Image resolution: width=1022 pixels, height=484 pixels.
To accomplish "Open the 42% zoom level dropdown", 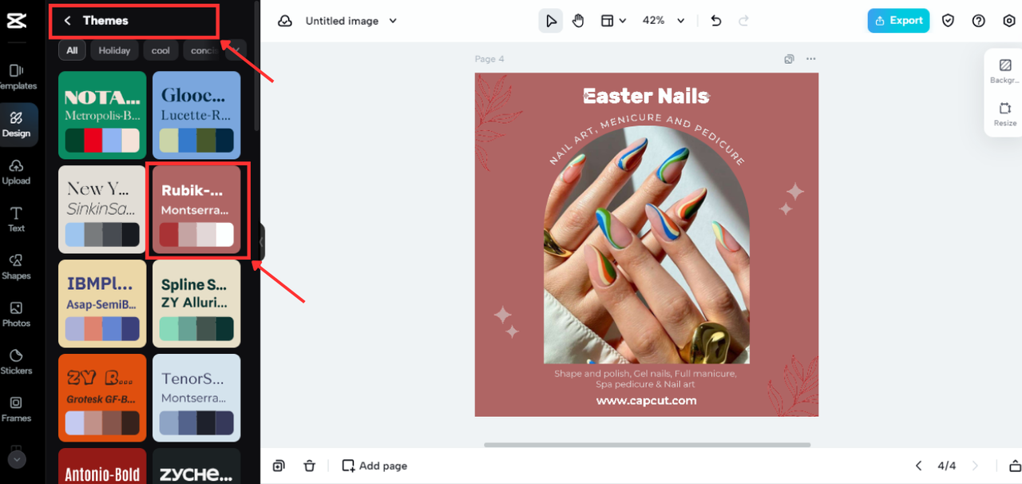I will (664, 21).
